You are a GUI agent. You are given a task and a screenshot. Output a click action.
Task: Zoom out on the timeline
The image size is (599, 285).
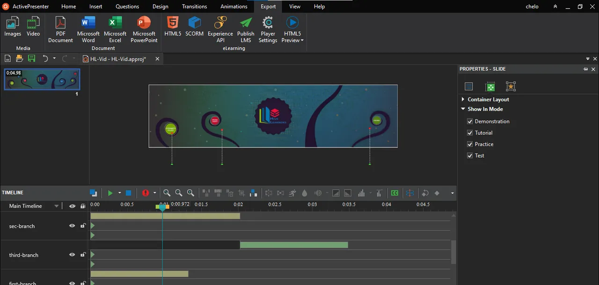[178, 193]
